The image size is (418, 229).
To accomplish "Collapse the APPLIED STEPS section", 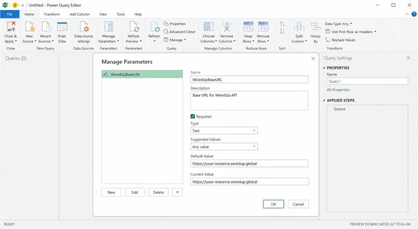I will point(324,100).
